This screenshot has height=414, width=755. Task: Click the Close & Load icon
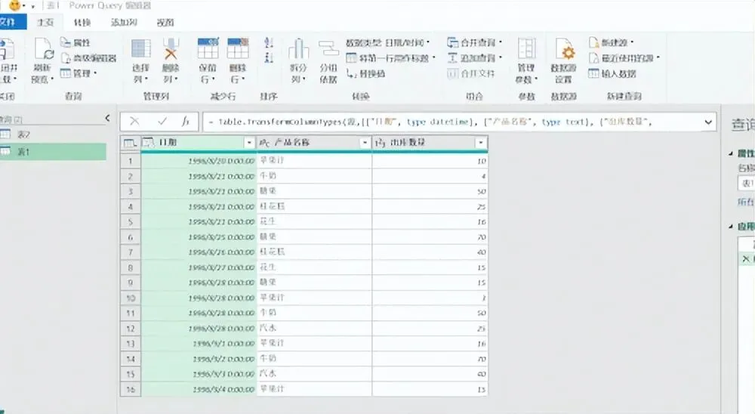coord(8,50)
